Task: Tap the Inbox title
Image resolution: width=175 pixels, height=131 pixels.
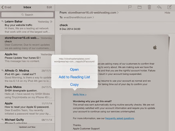Action: coord(27,7)
